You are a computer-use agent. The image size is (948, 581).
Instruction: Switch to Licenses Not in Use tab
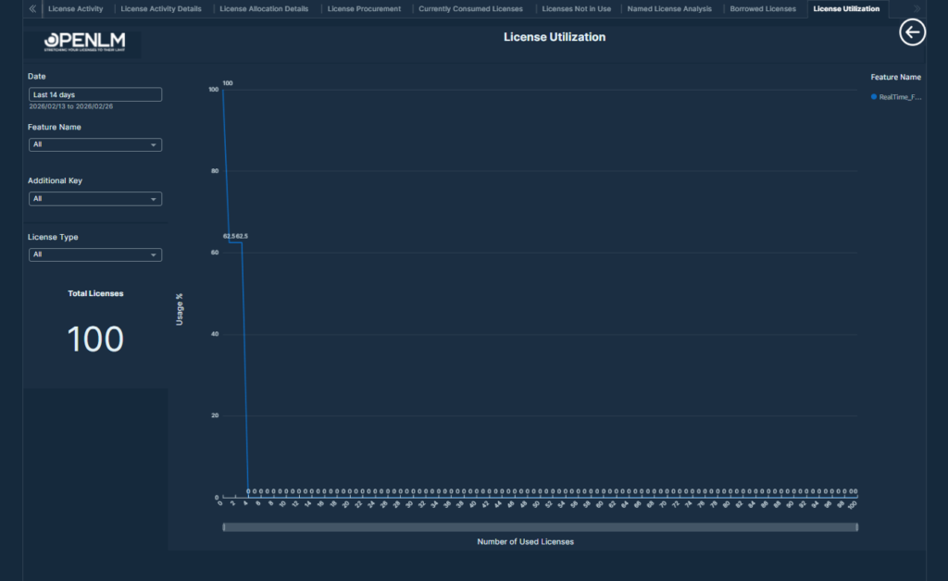coord(576,9)
